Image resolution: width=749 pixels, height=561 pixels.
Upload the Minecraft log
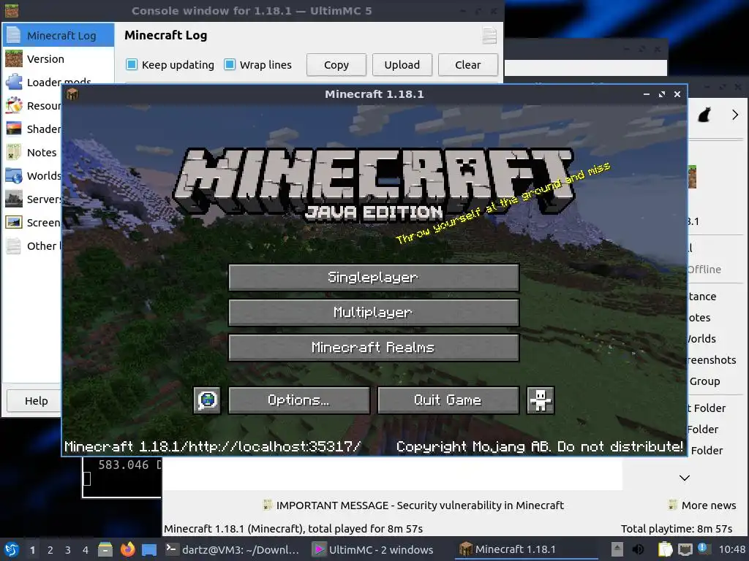pos(402,65)
